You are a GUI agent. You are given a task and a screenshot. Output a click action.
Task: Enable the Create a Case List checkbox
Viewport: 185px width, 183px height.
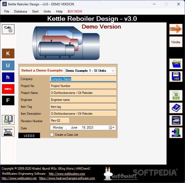52,134
